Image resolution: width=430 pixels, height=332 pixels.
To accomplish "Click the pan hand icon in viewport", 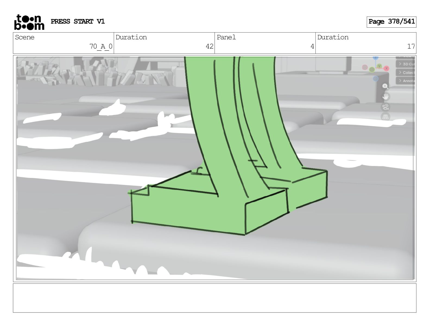I will (x=385, y=97).
